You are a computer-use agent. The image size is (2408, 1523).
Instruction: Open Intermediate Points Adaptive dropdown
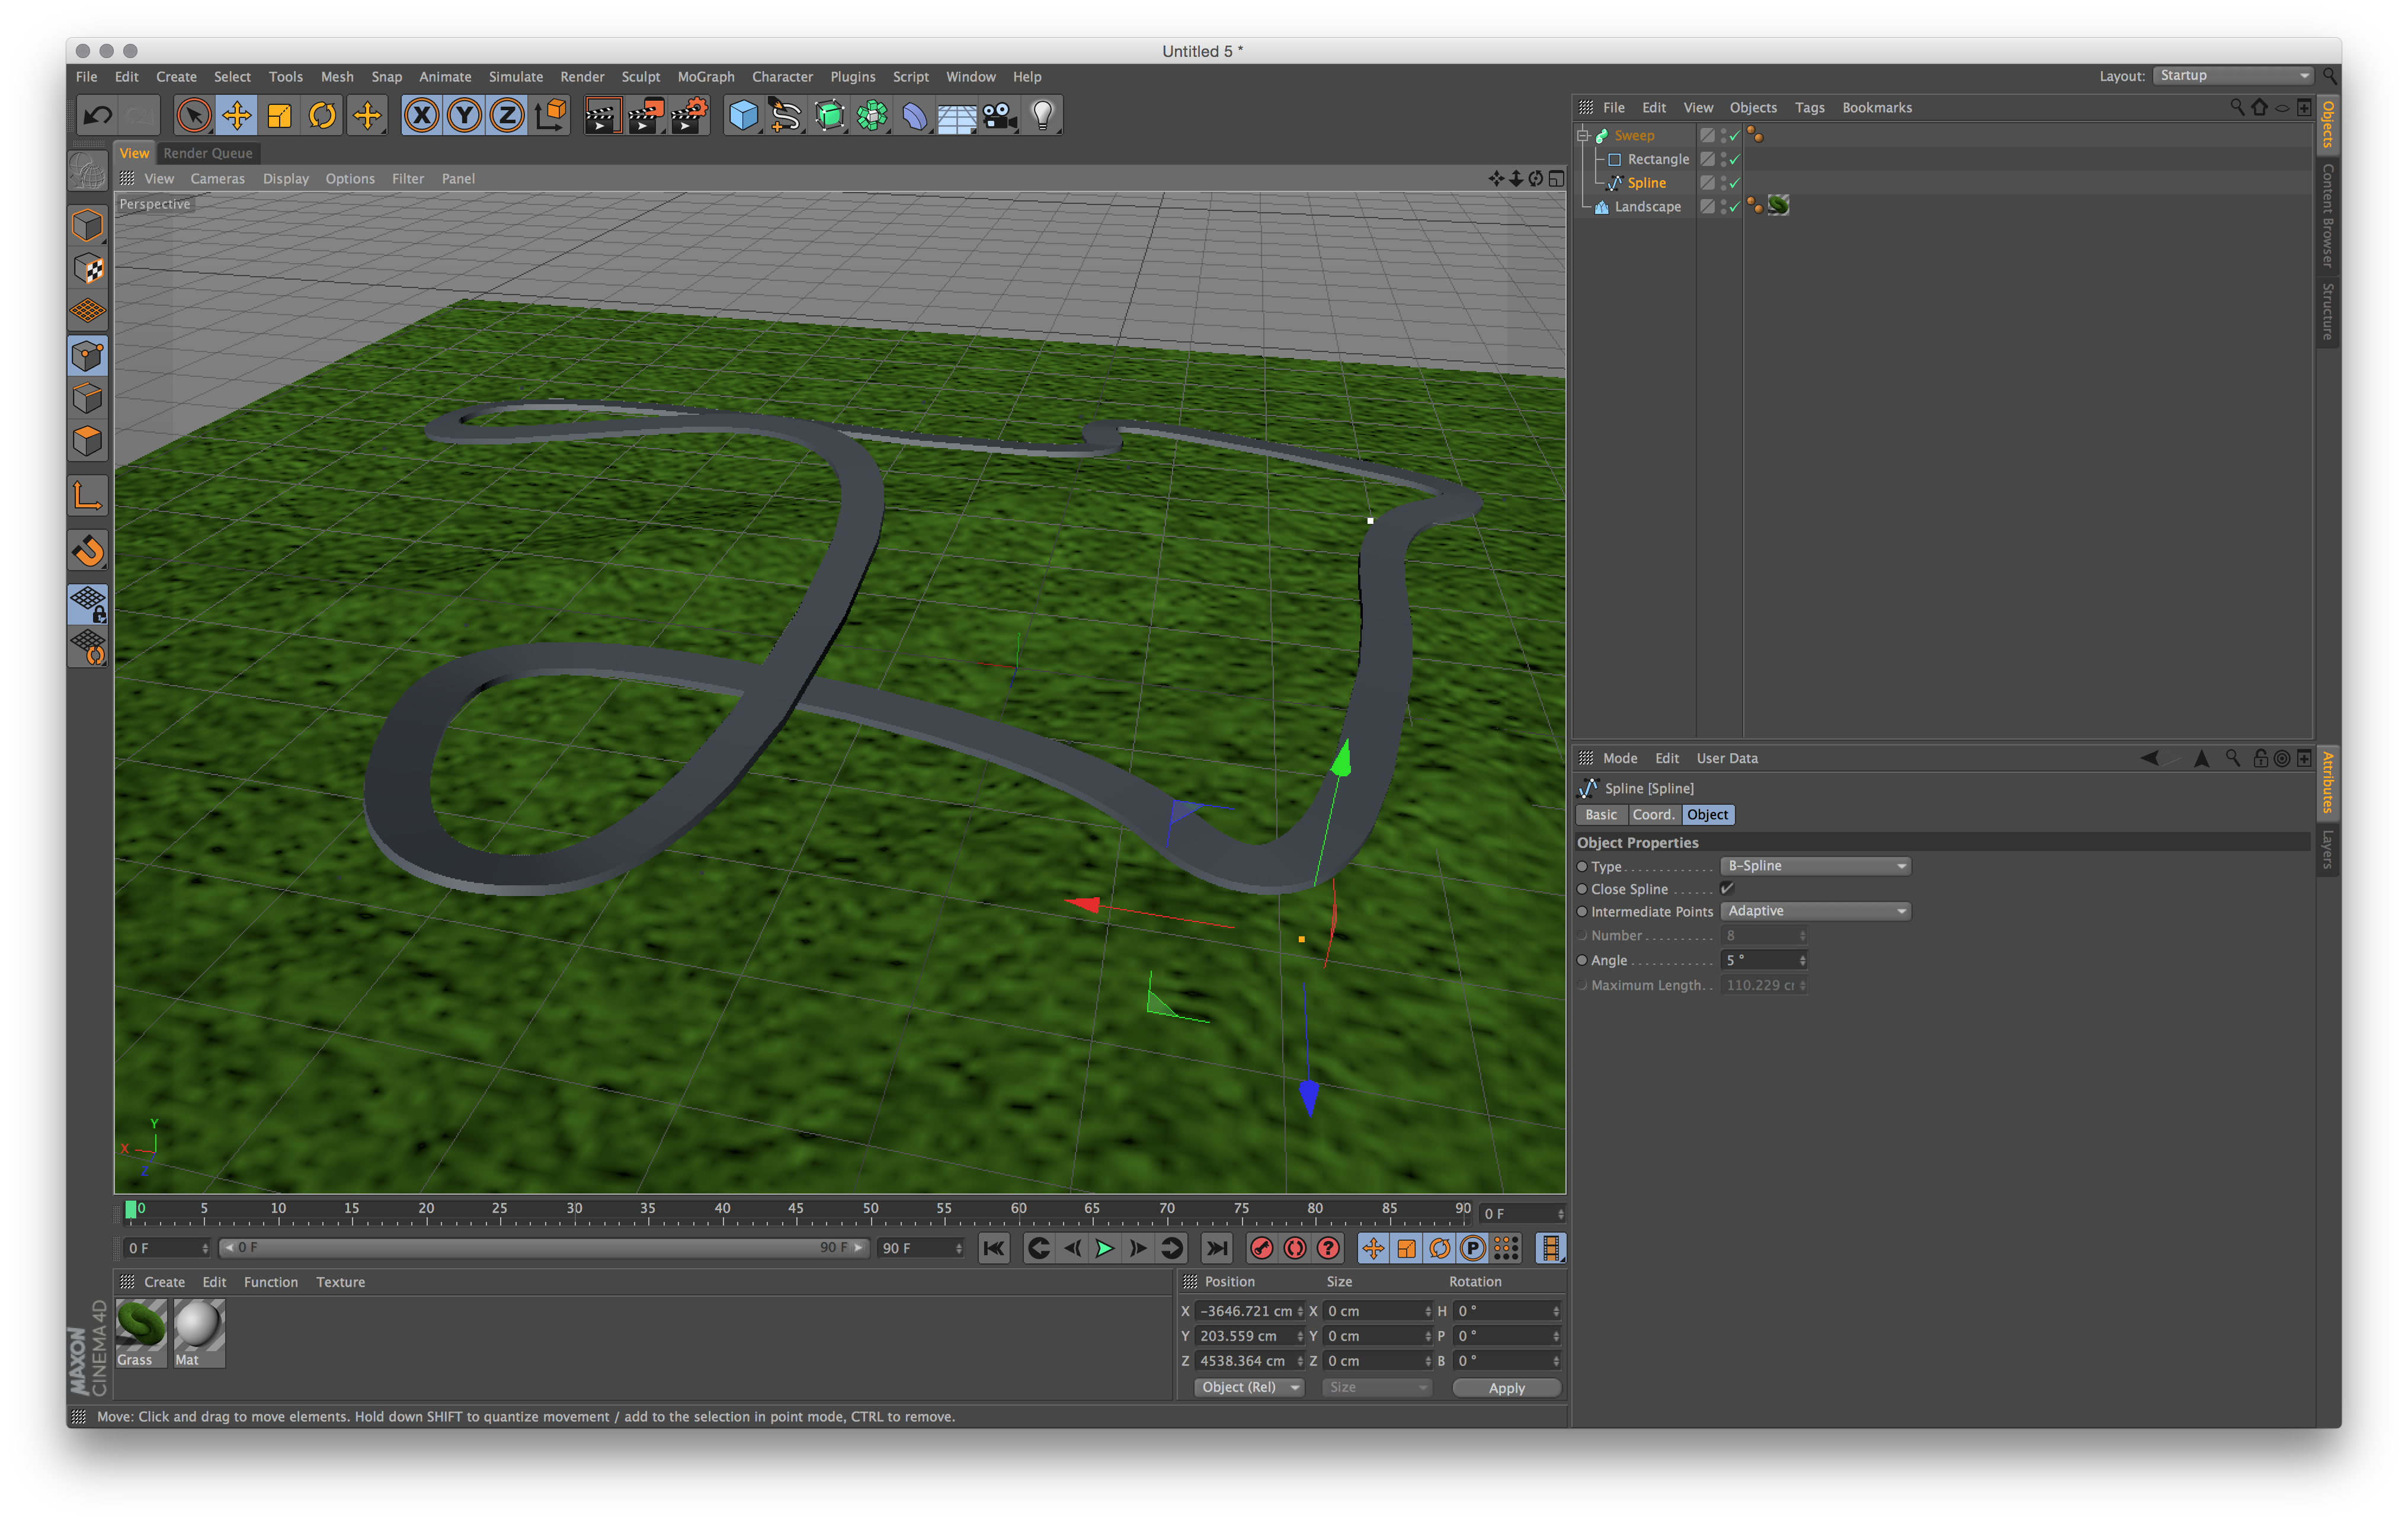pyautogui.click(x=1815, y=911)
